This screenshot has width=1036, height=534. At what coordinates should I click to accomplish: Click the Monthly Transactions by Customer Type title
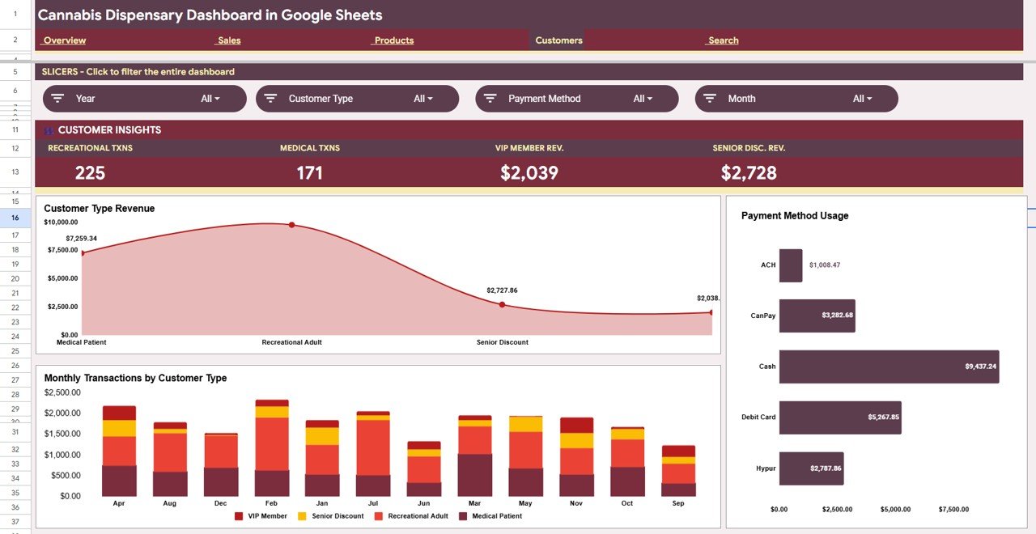click(x=135, y=378)
